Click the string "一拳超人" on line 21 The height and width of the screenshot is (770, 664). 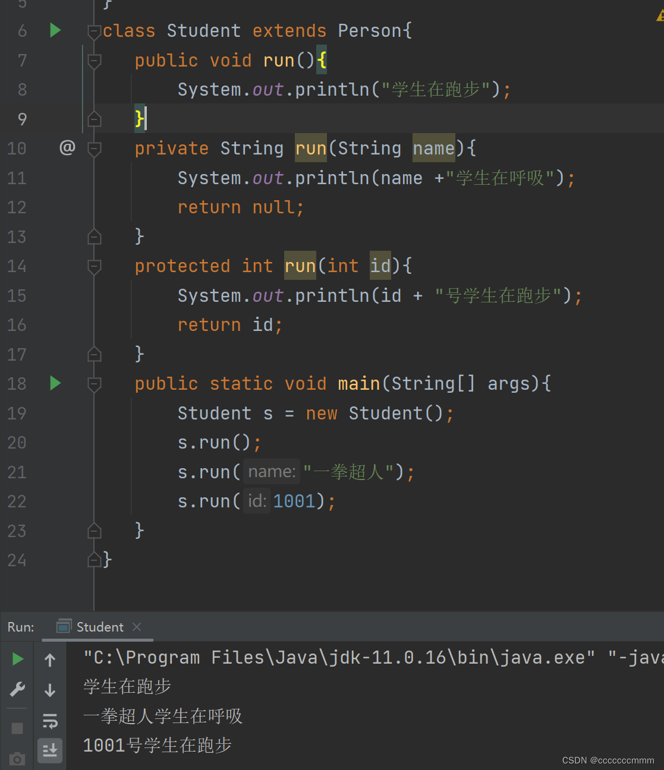348,472
